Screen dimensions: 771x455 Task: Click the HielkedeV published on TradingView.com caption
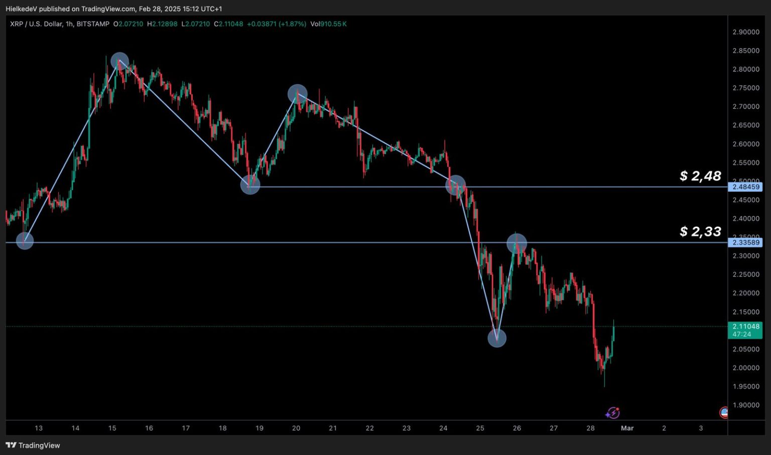(113, 9)
